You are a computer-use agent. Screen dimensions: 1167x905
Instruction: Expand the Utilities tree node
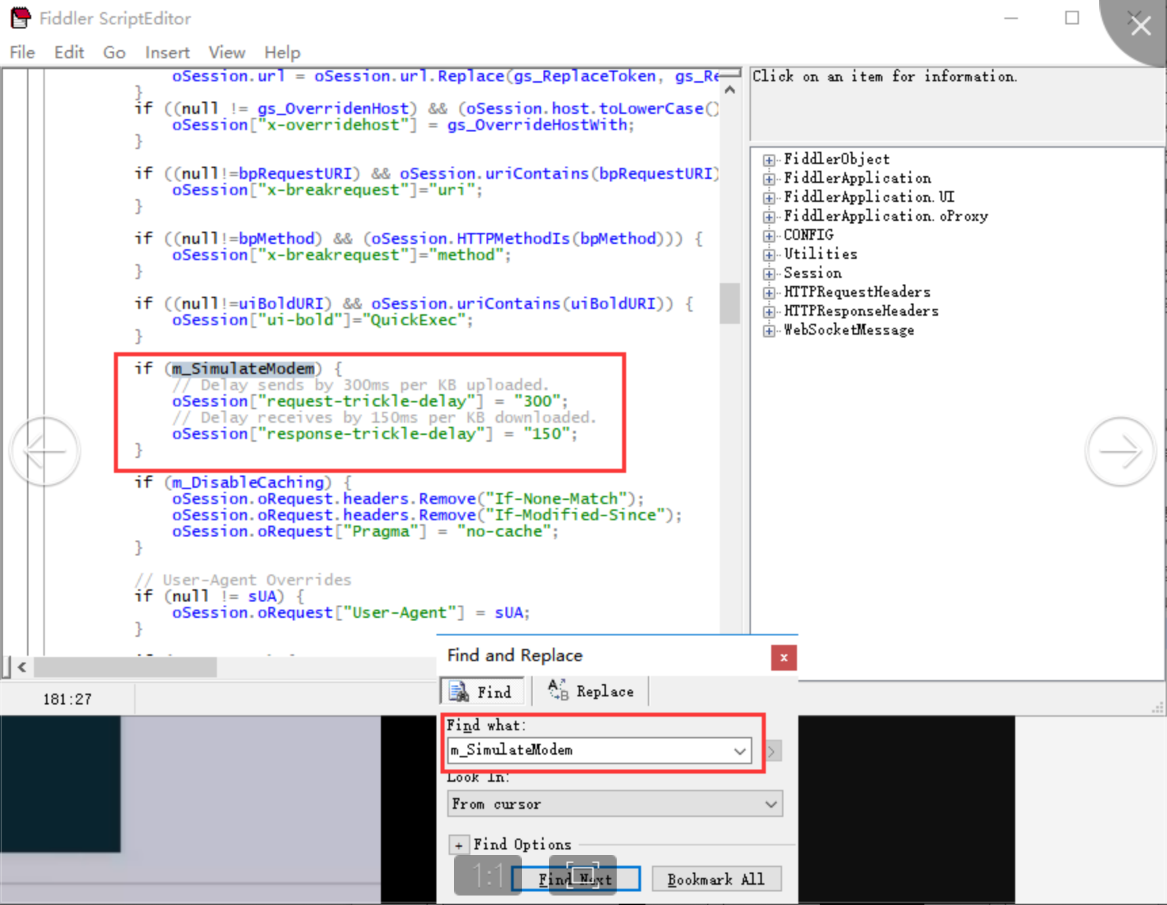pyautogui.click(x=769, y=255)
